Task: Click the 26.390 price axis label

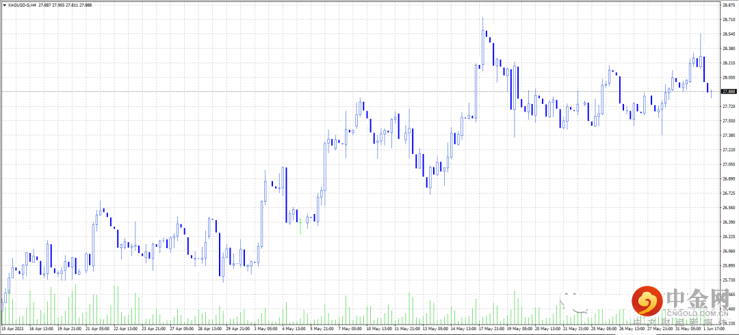Action: click(x=728, y=222)
